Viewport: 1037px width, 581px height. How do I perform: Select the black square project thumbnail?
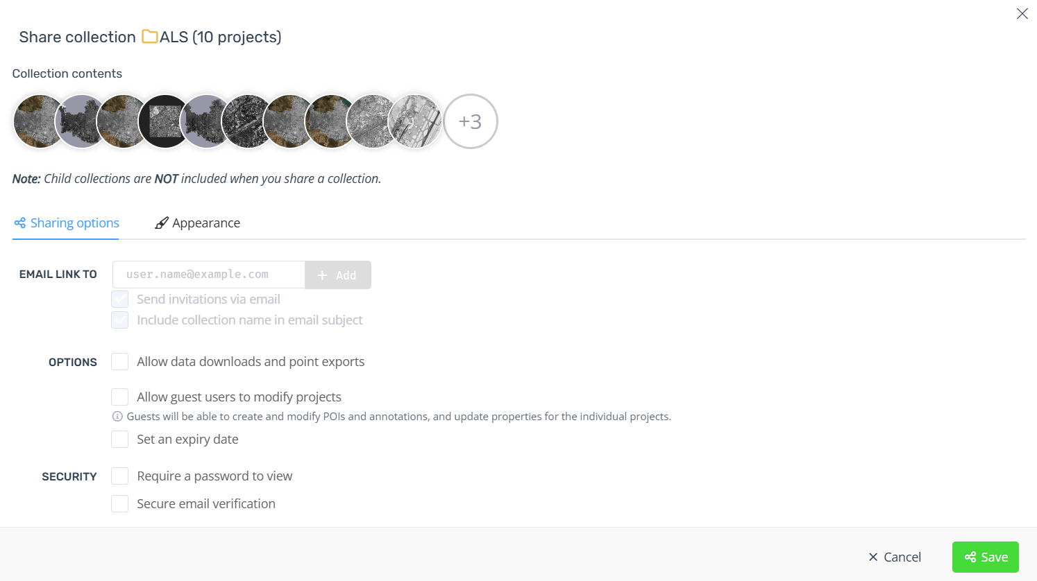click(165, 121)
